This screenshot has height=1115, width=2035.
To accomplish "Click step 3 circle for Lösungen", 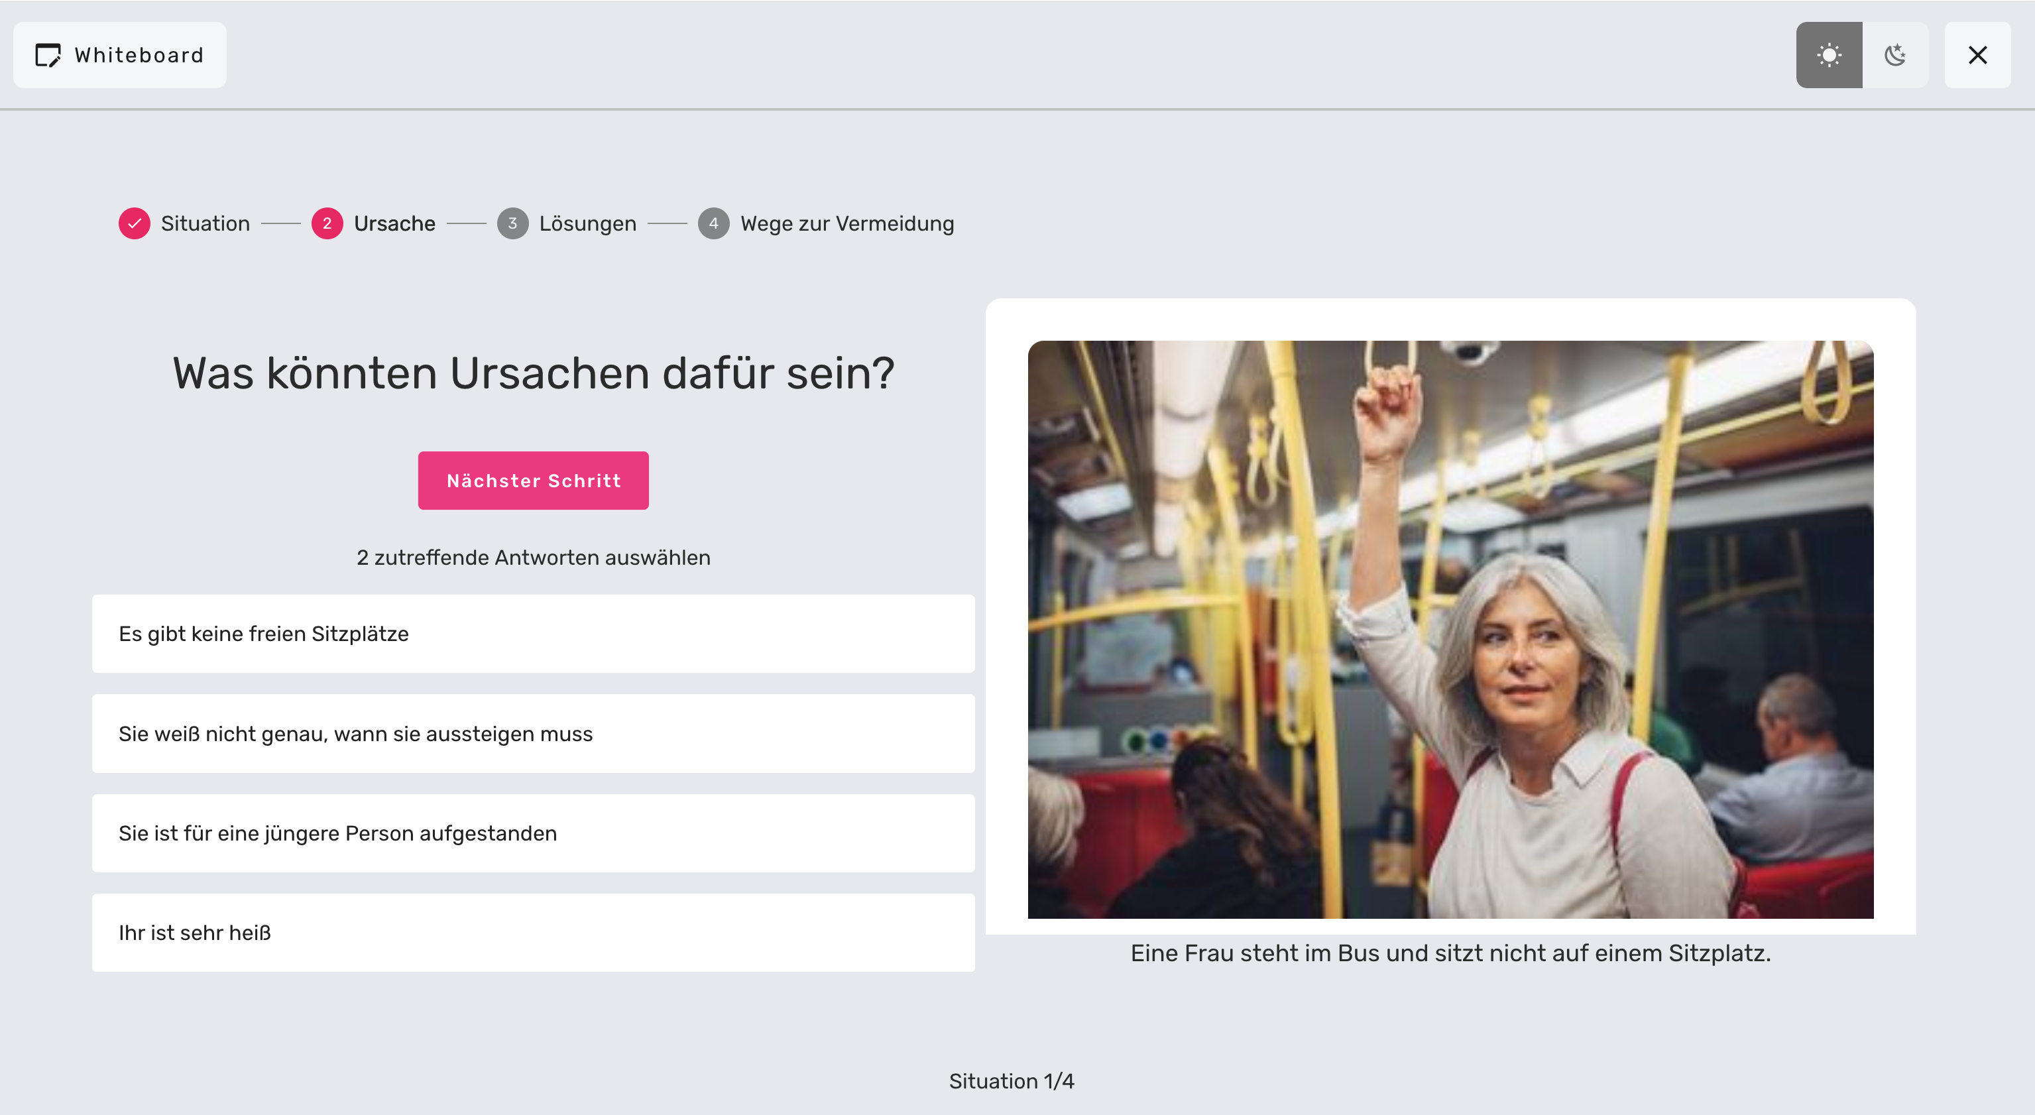I will pos(512,223).
